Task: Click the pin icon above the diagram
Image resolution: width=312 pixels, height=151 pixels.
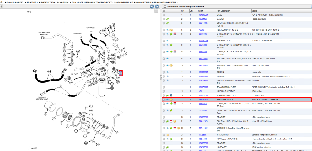Action: (x=1, y=7)
